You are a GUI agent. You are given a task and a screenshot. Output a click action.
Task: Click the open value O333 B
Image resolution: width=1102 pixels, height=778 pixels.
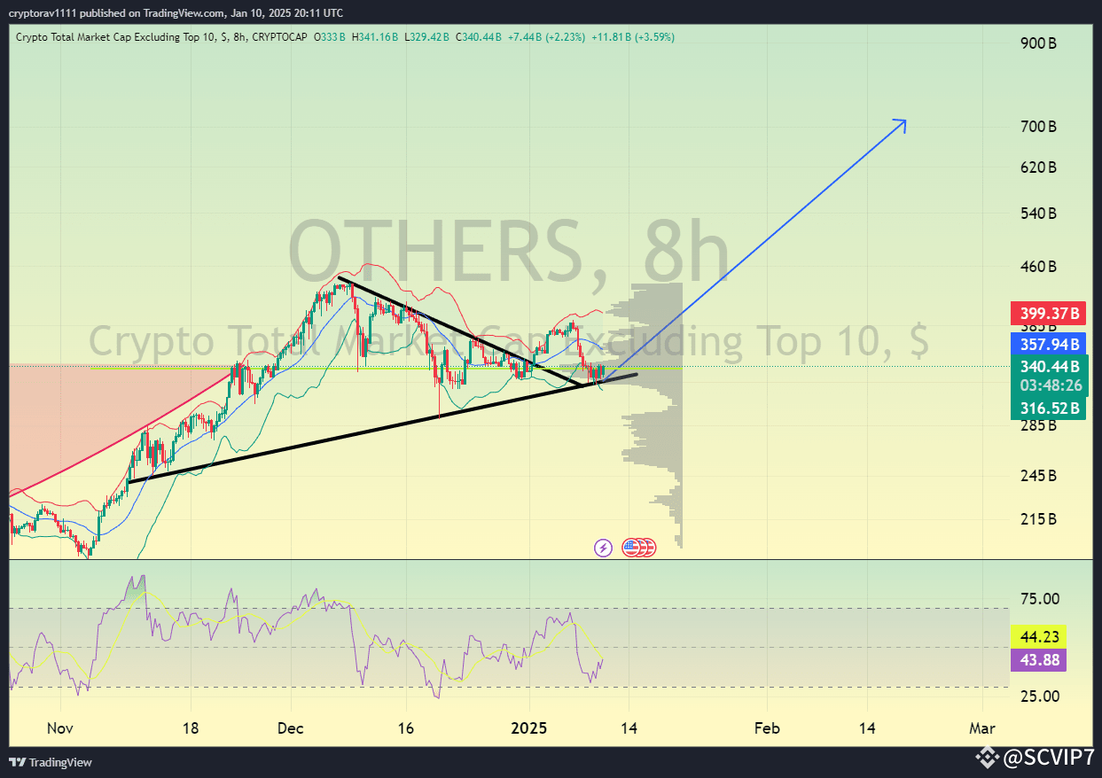tap(330, 37)
